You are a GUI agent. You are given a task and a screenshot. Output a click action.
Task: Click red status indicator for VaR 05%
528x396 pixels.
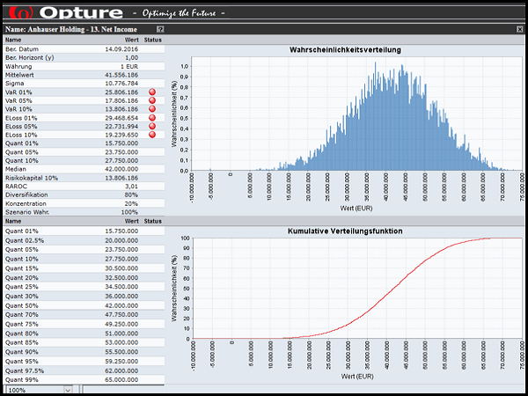[151, 100]
